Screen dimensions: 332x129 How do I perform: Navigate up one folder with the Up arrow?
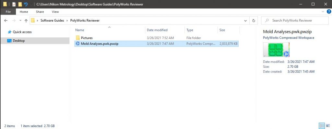[26, 20]
